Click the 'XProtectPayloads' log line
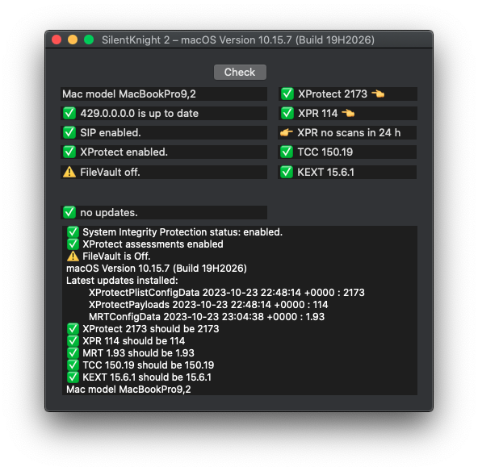The height and width of the screenshot is (471, 478). pyautogui.click(x=208, y=305)
